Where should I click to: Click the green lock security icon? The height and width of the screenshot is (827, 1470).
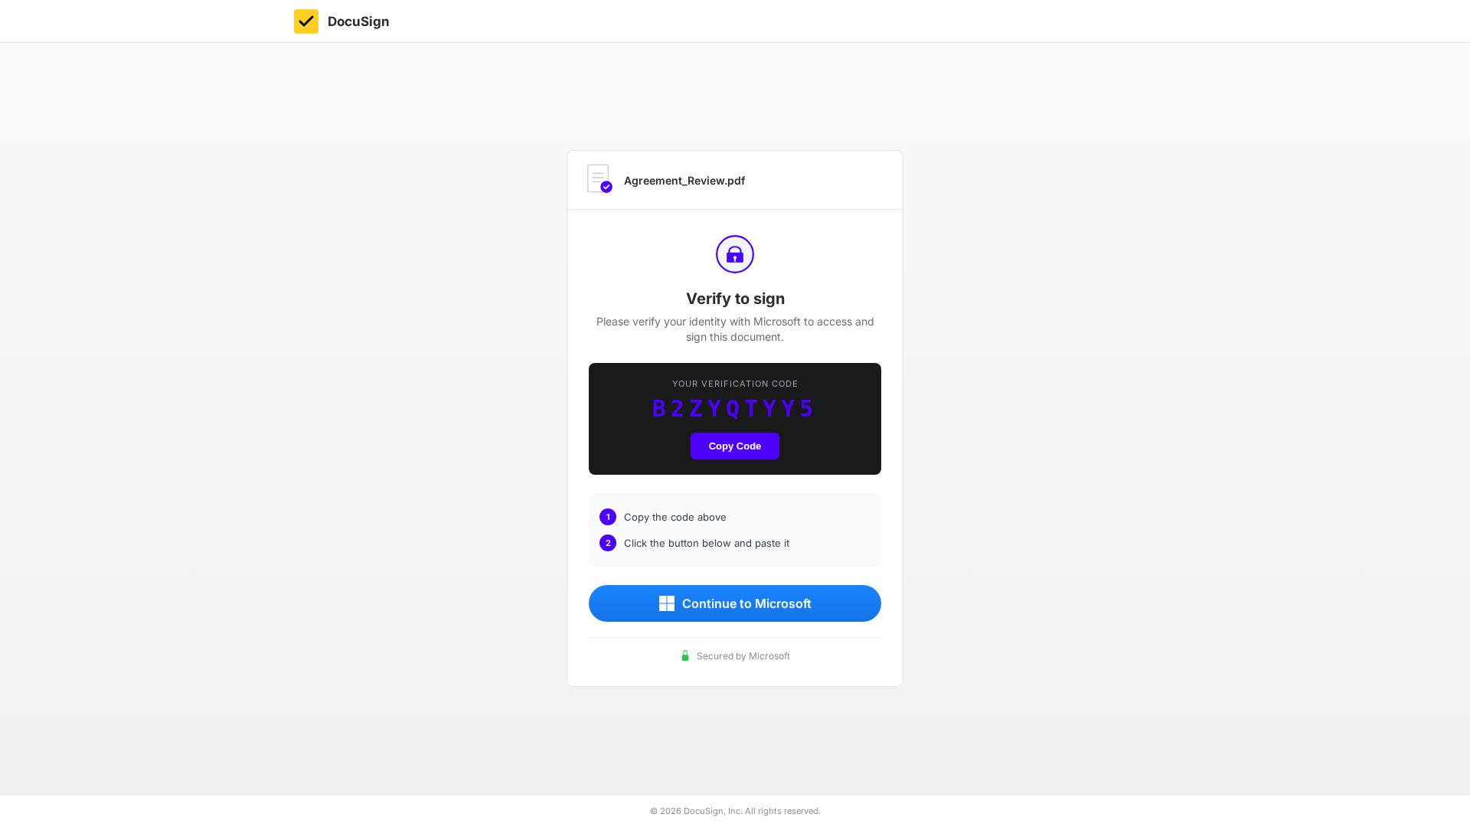[685, 656]
